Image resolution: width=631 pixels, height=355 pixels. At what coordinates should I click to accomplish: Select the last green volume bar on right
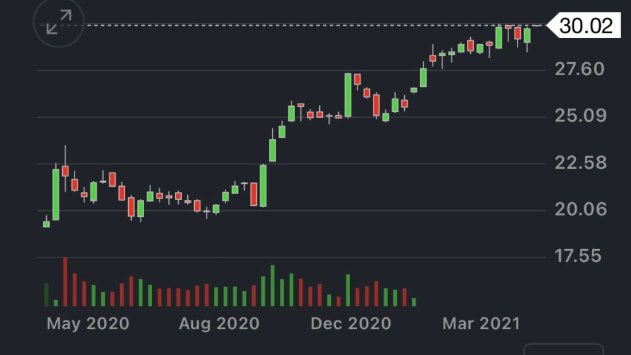[x=414, y=302]
